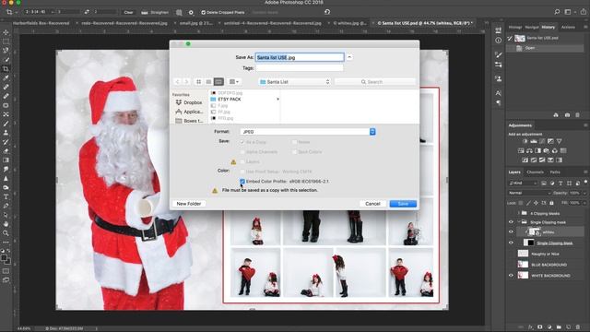The image size is (590, 332).
Task: Toggle lock all layer icon
Action: [551, 203]
